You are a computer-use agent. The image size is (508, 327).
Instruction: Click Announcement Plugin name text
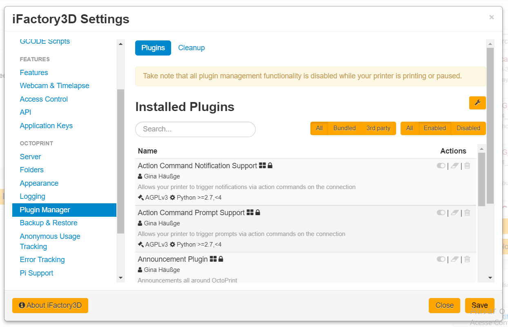(x=173, y=259)
